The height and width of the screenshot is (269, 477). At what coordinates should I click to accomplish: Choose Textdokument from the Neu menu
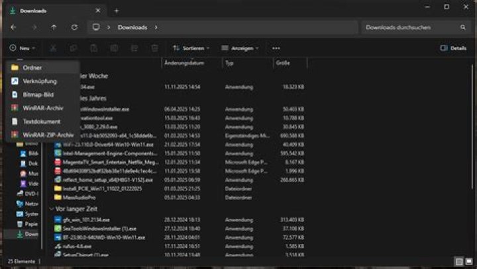42,122
